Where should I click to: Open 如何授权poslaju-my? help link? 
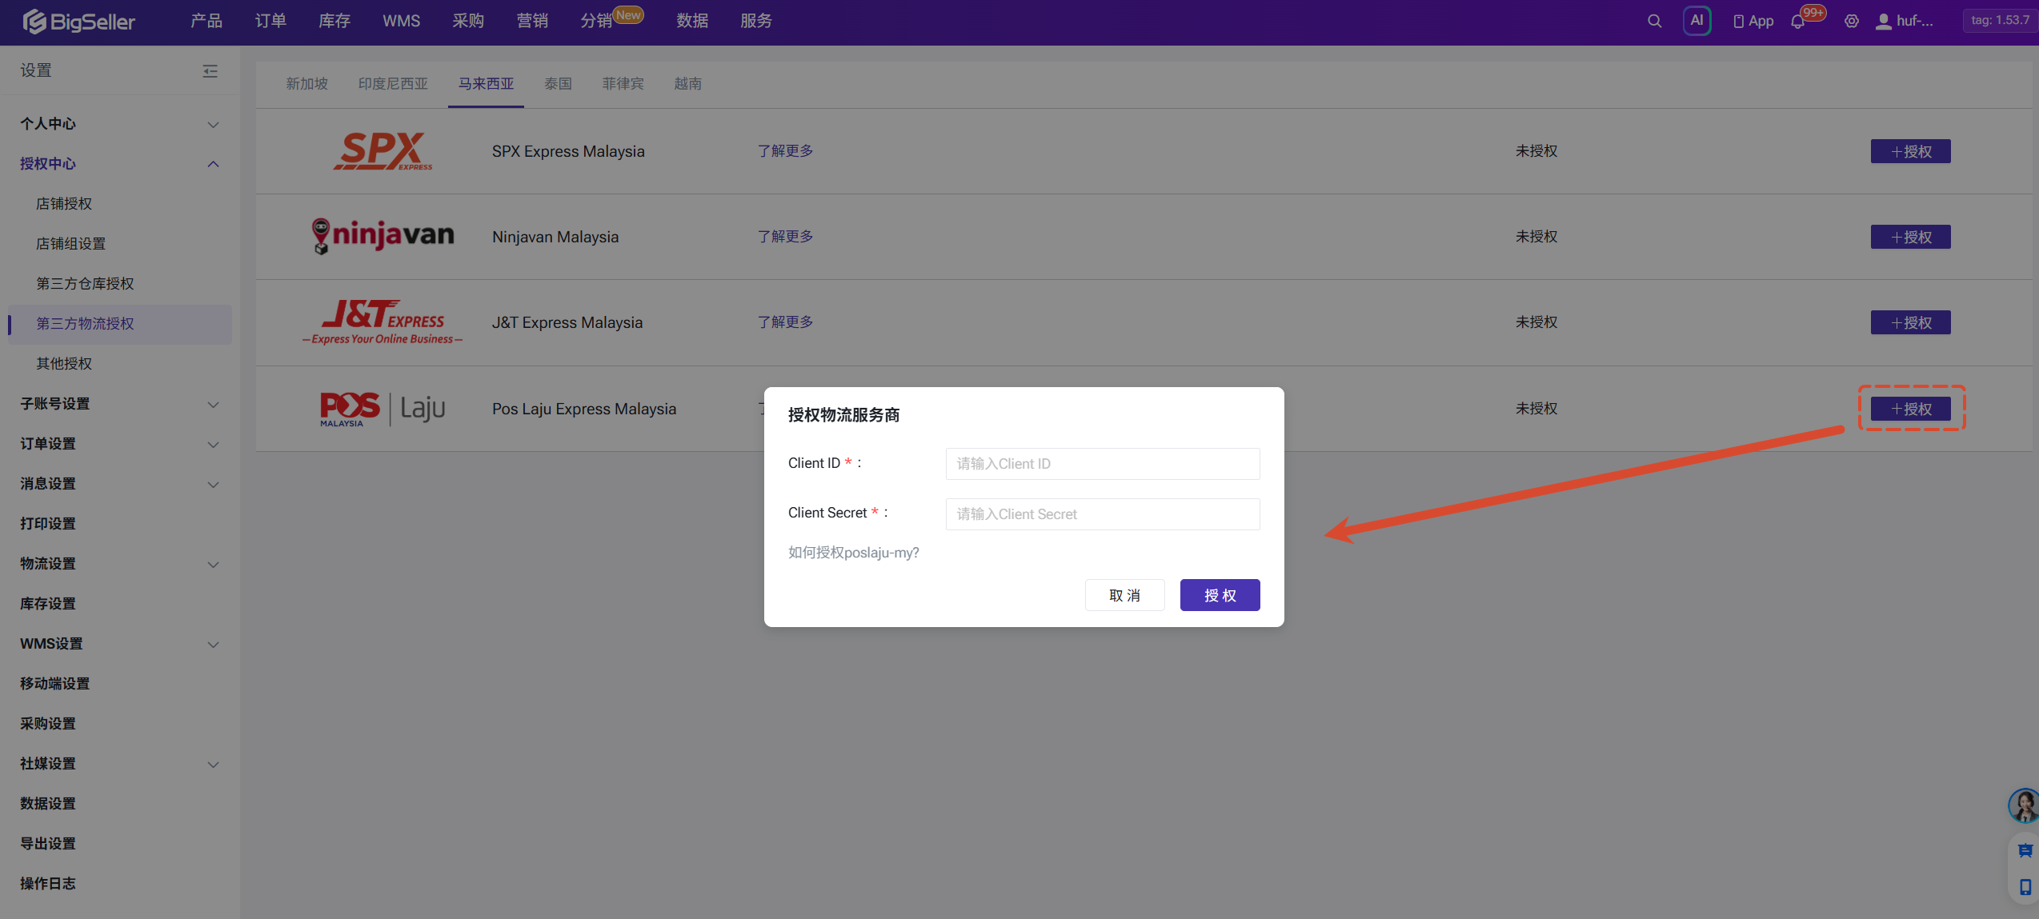click(853, 553)
